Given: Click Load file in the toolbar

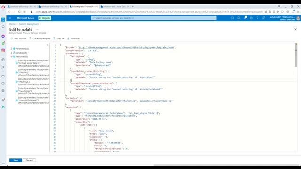Looking at the screenshot, I should pyautogui.click(x=59, y=38).
